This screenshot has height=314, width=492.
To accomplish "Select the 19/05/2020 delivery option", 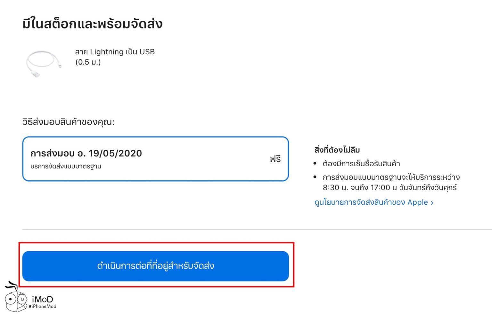I will click(x=155, y=159).
